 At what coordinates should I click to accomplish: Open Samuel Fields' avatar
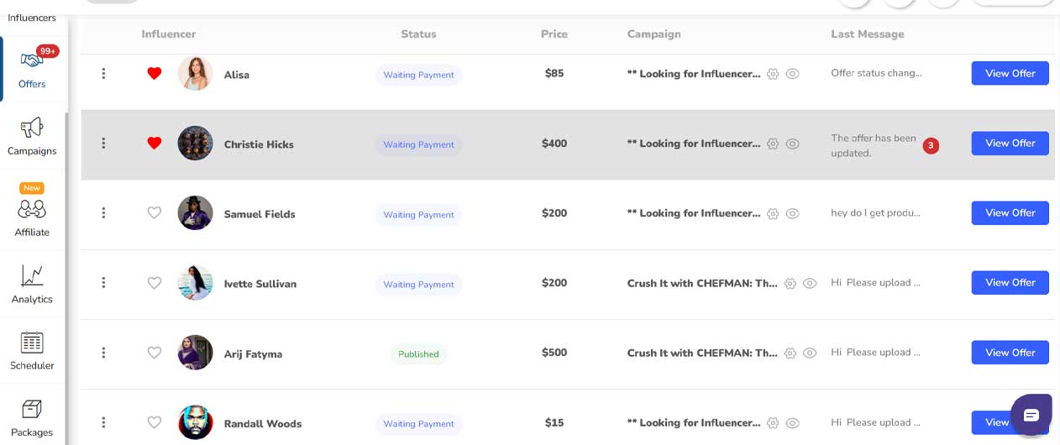pyautogui.click(x=195, y=213)
